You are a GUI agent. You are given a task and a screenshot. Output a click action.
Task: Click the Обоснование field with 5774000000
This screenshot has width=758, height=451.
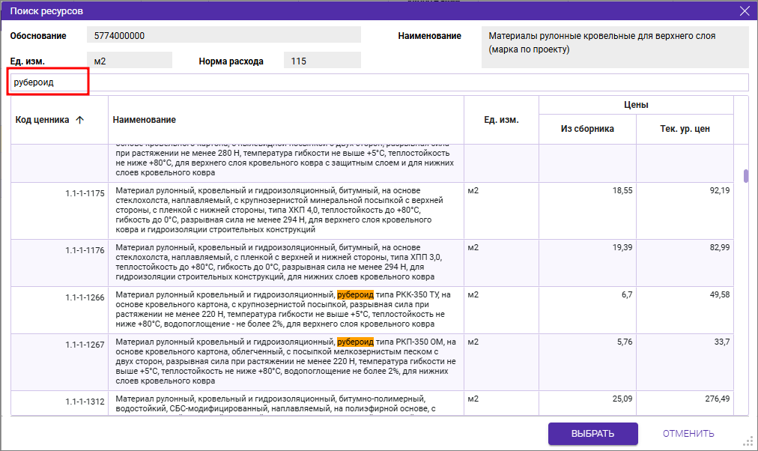[x=223, y=35]
